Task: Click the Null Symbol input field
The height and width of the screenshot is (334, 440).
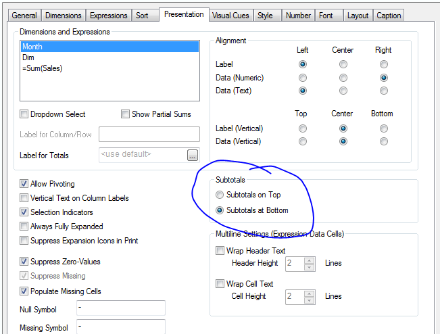Action: click(121, 309)
